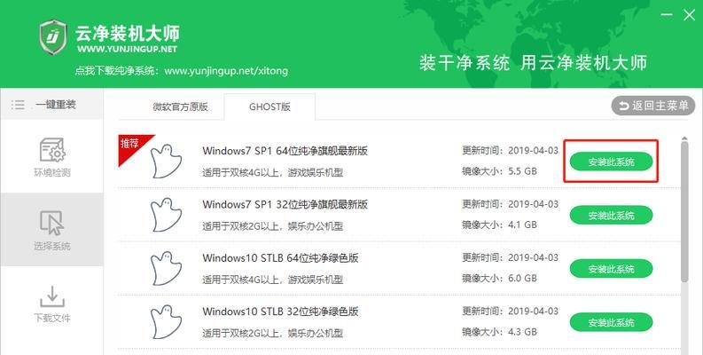This screenshot has height=355, width=703.
Task: Click the system list vertical scrollbar
Action: click(x=684, y=211)
